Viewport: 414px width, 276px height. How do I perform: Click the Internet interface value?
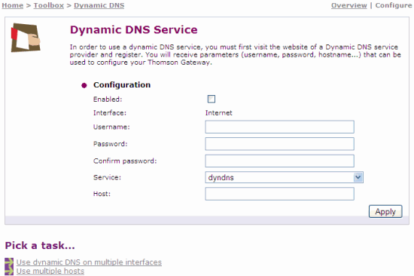(x=218, y=113)
